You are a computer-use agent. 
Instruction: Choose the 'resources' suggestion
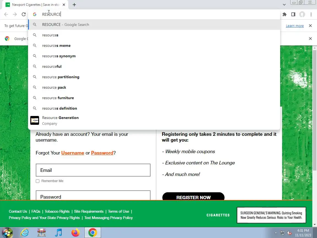(x=154, y=35)
